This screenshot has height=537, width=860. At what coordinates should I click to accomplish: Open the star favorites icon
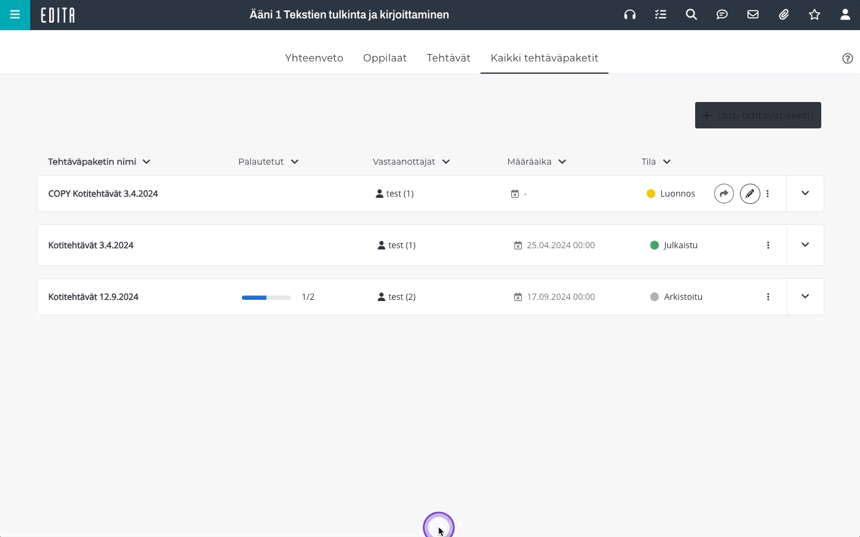[814, 15]
